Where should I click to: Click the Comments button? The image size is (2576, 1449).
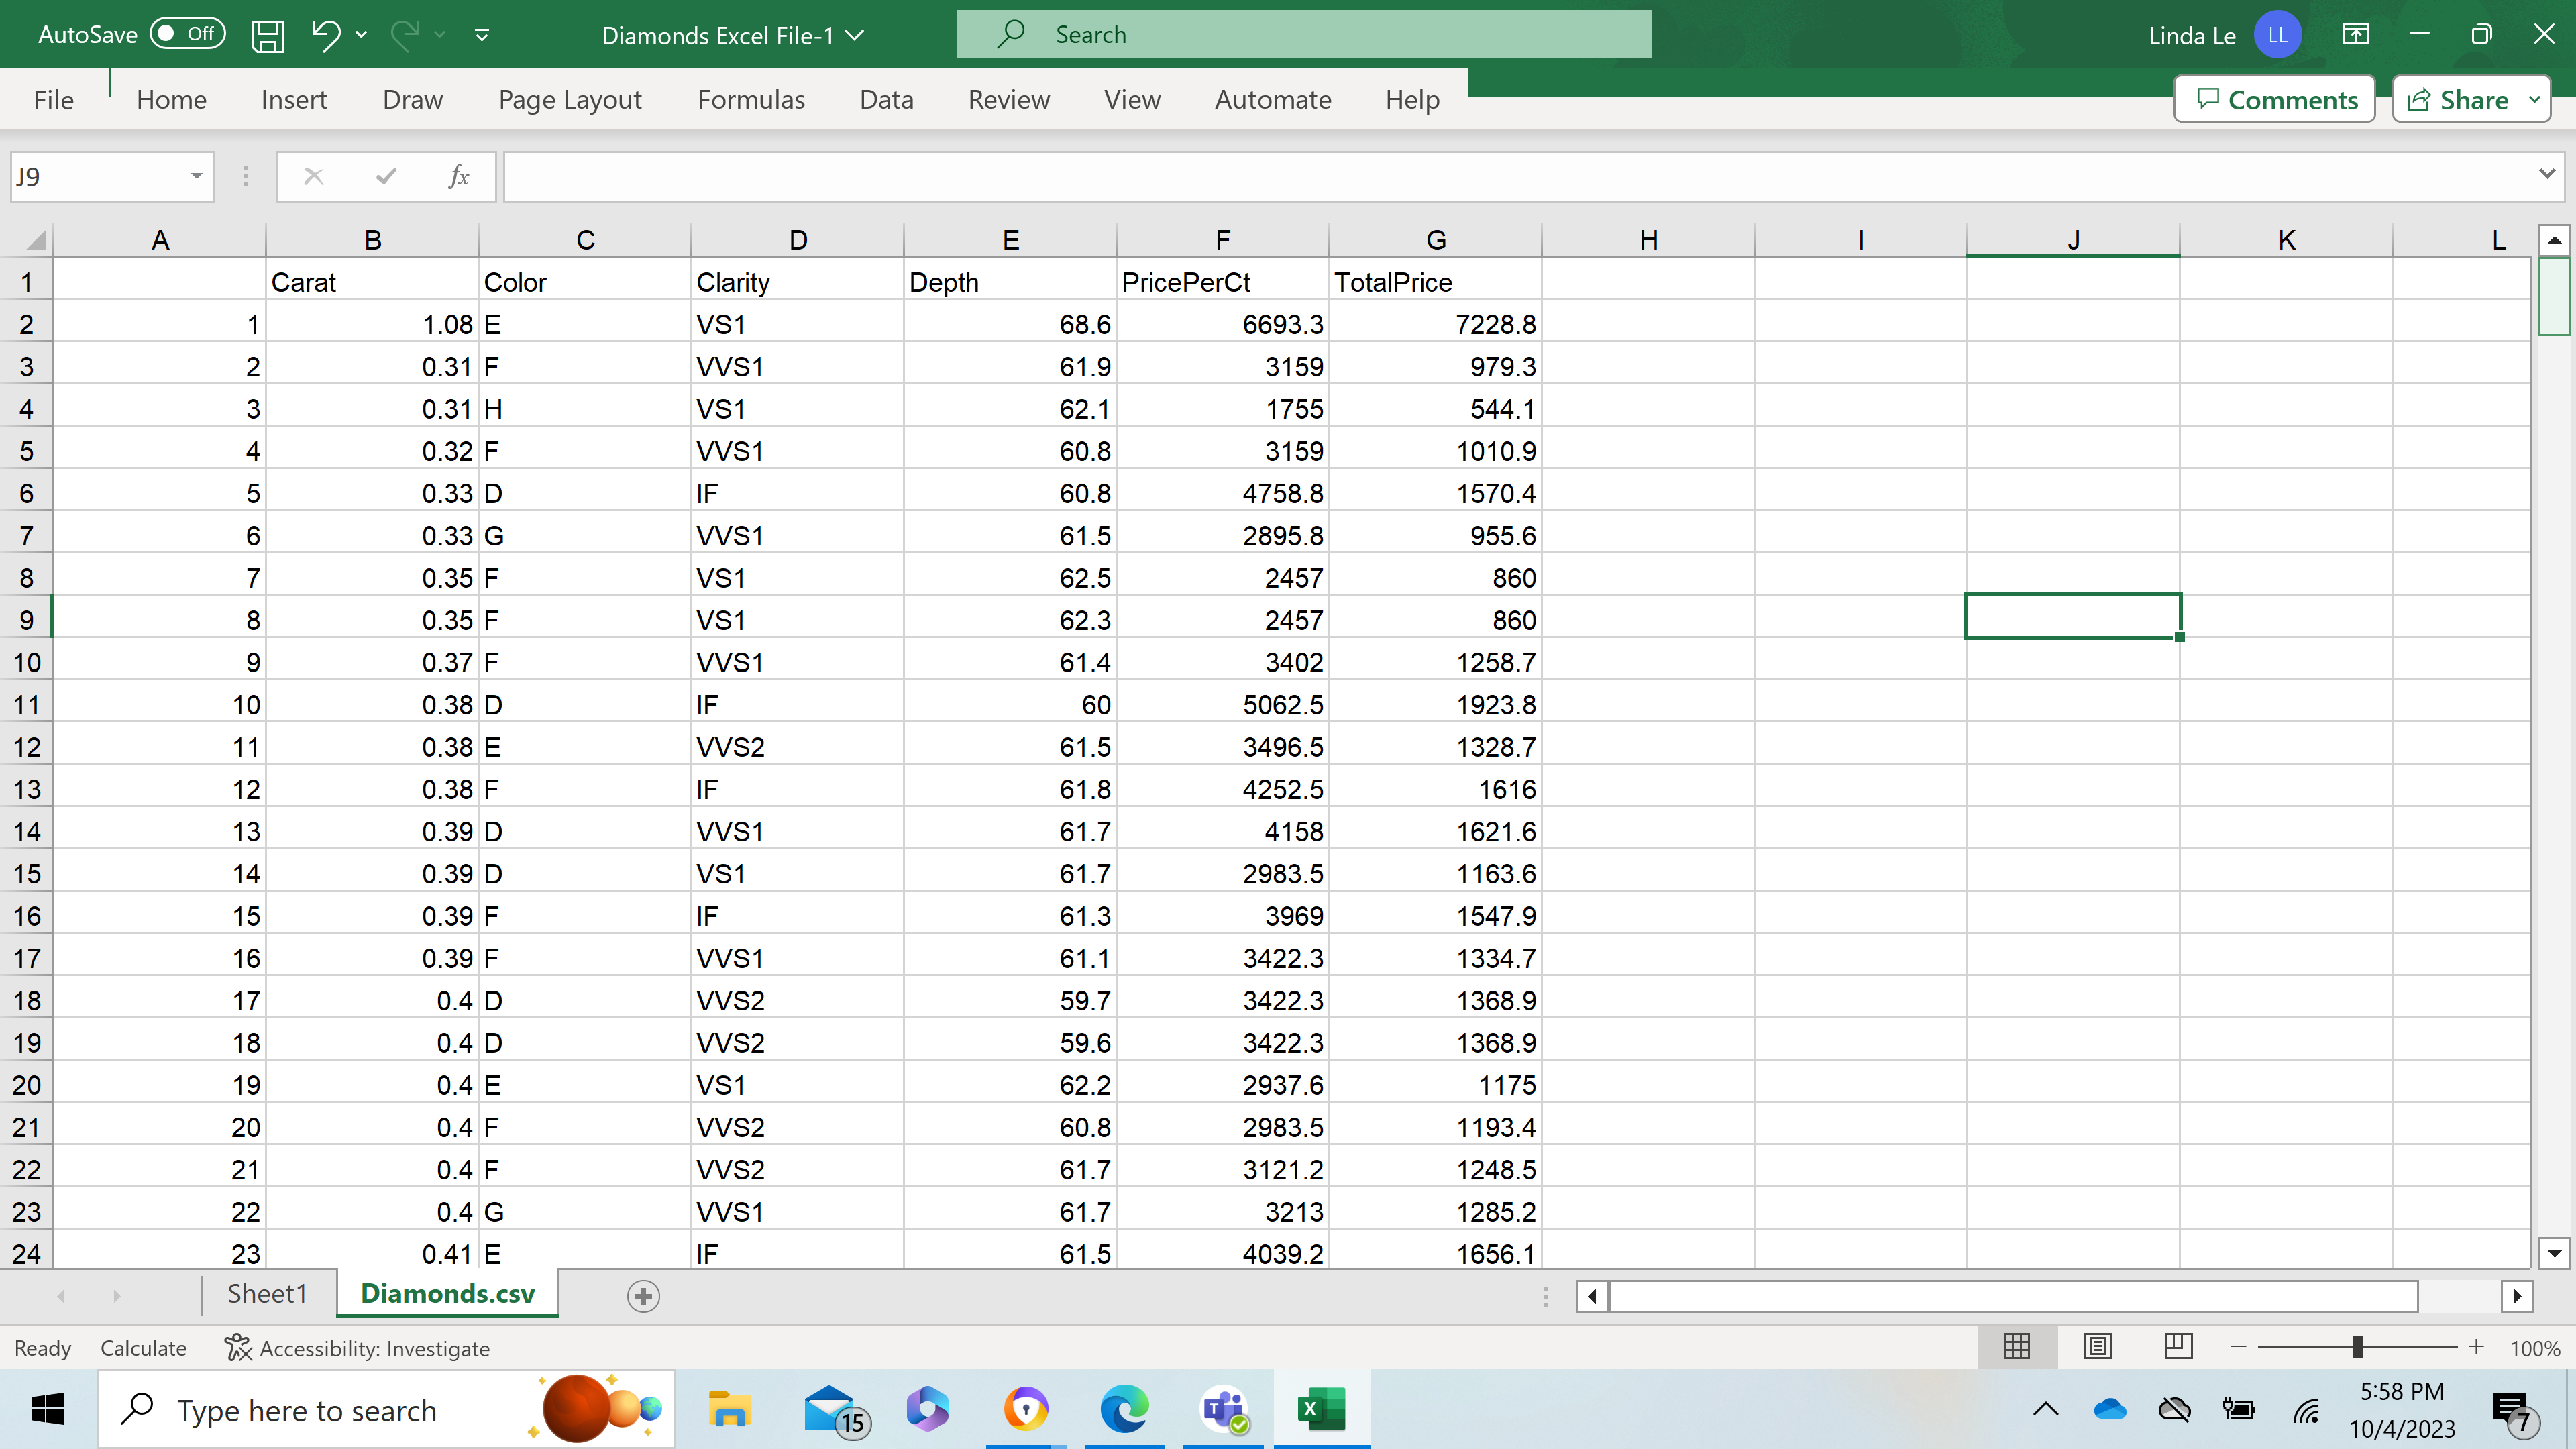(x=2275, y=100)
